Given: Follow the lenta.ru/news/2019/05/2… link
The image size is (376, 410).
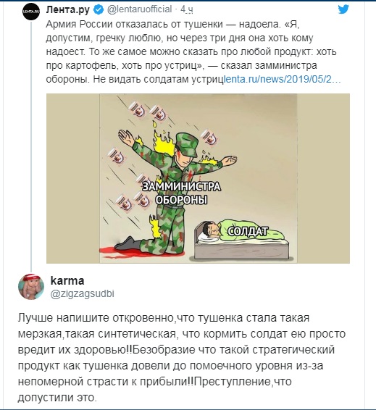Looking at the screenshot, I should tap(283, 79).
